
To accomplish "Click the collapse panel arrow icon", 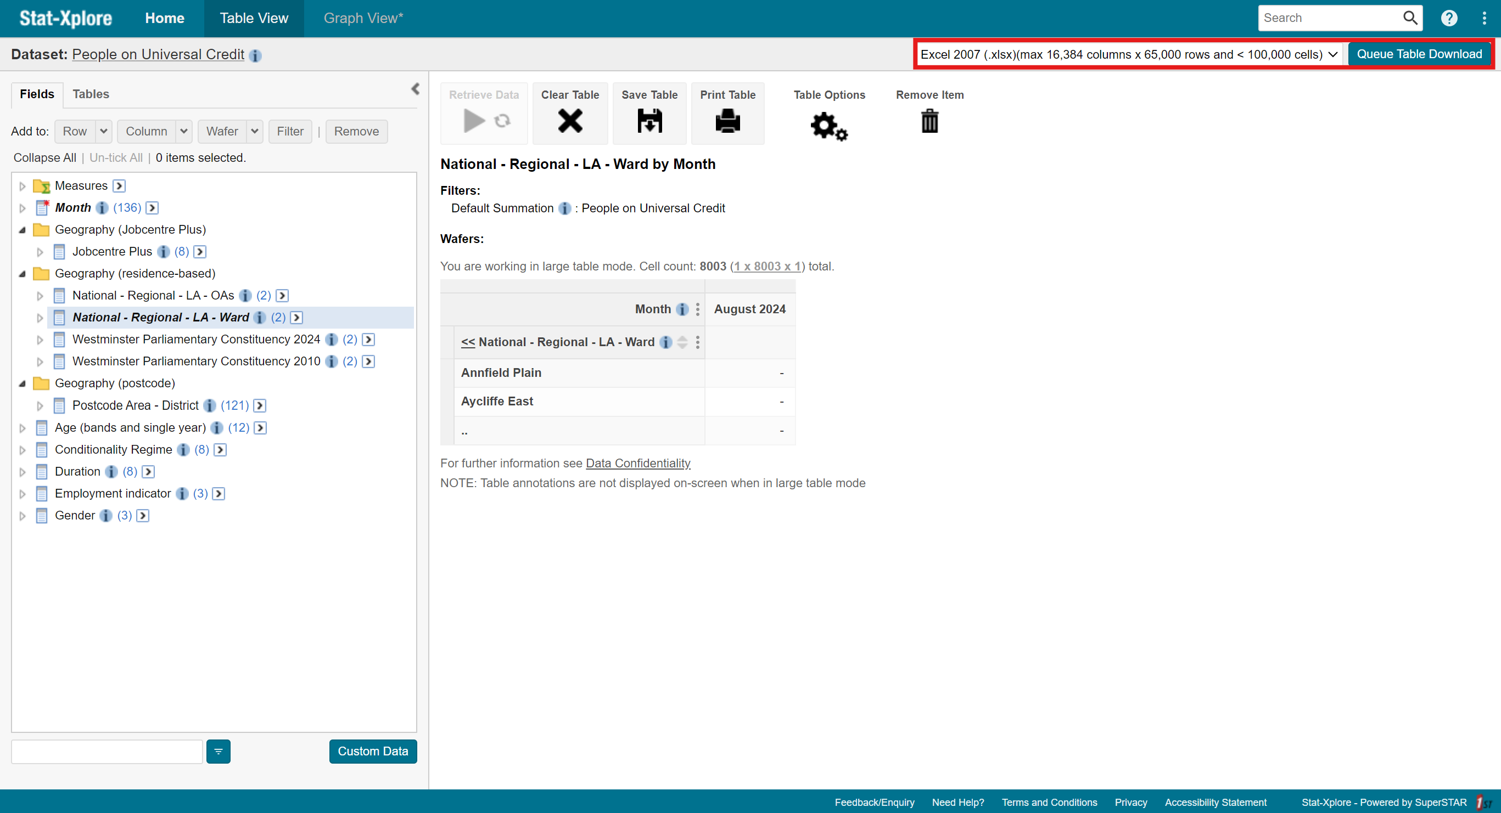I will pos(416,89).
